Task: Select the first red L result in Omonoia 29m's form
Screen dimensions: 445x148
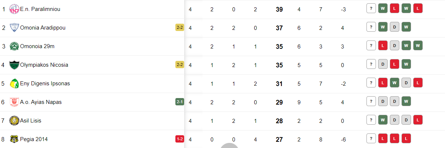Action: (x=383, y=46)
